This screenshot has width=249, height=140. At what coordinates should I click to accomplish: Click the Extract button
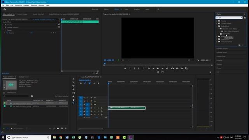pyautogui.click(x=177, y=68)
